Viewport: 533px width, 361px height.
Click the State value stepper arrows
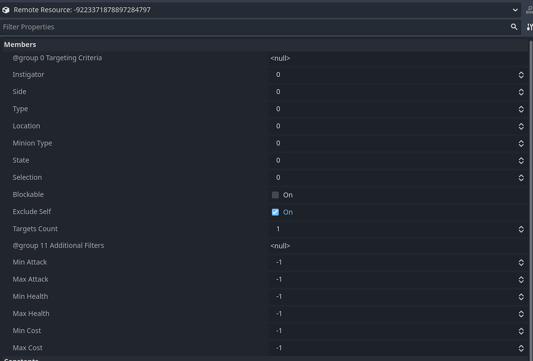521,160
